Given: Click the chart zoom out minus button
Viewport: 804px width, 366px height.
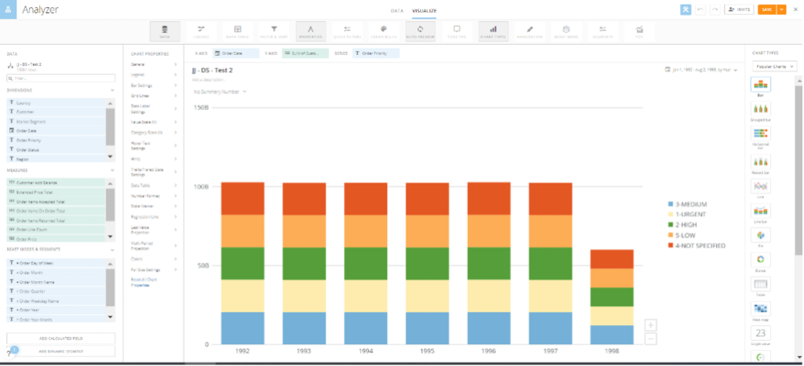Looking at the screenshot, I should click(x=651, y=339).
